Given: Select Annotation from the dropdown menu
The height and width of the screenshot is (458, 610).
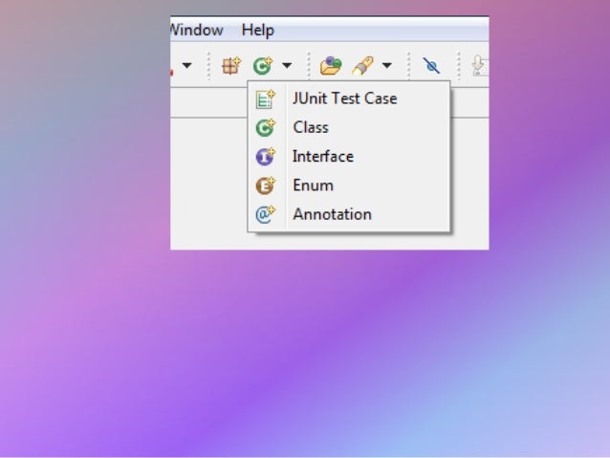Looking at the screenshot, I should click(349, 214).
